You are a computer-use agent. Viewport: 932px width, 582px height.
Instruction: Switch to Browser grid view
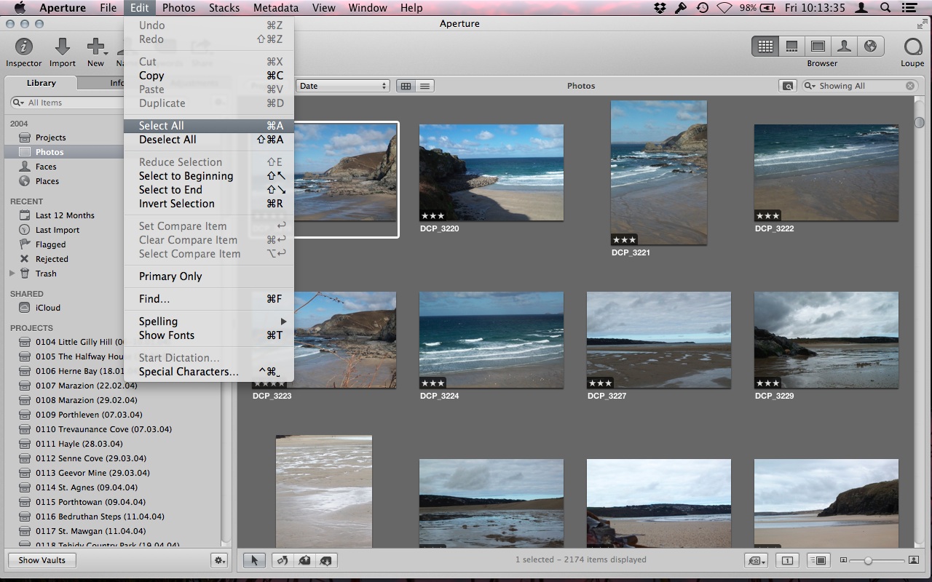pyautogui.click(x=765, y=47)
